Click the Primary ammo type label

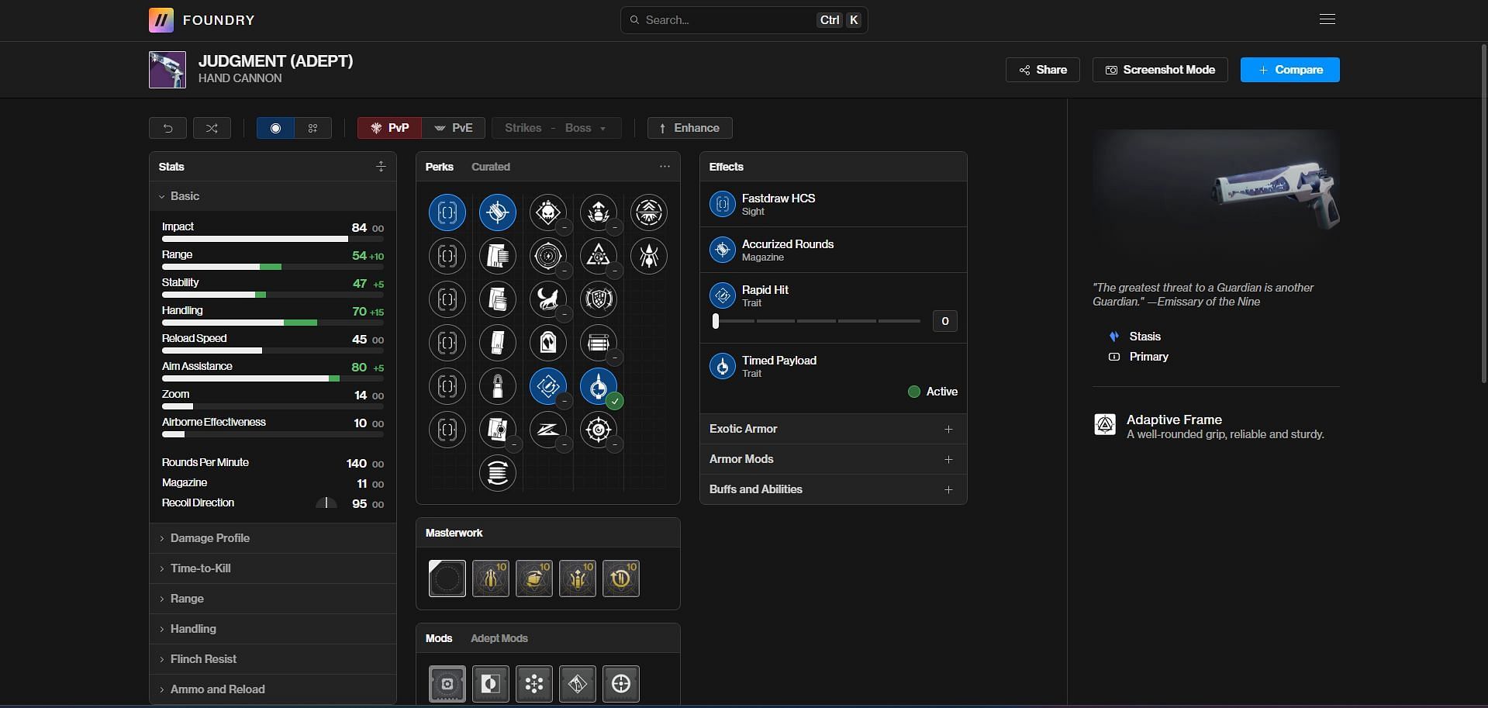tap(1149, 357)
